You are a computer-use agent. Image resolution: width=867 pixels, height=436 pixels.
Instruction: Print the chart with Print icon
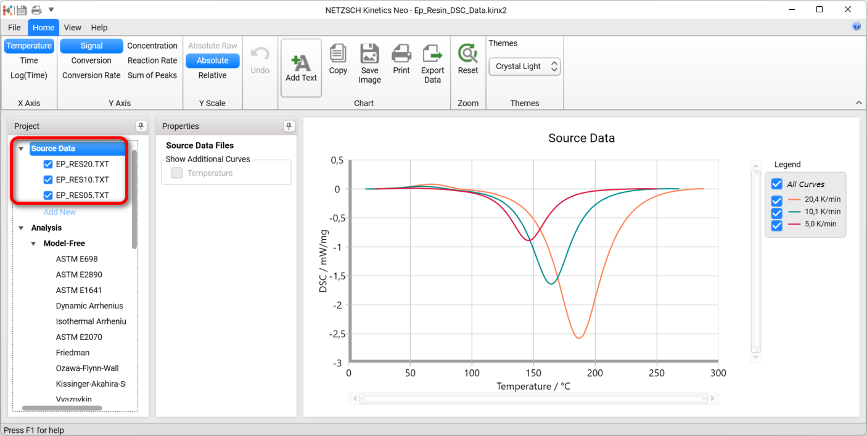click(x=401, y=54)
